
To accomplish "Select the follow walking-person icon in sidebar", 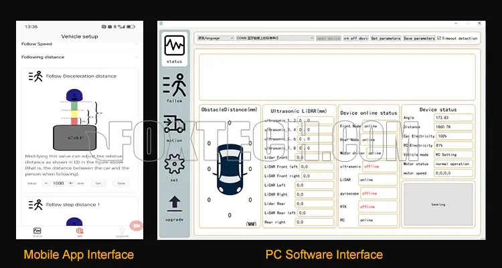I will (175, 86).
